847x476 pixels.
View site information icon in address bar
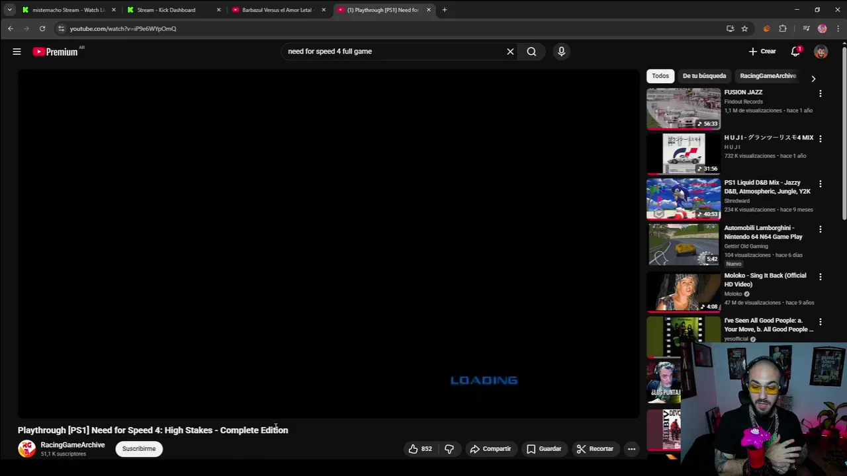tap(61, 28)
